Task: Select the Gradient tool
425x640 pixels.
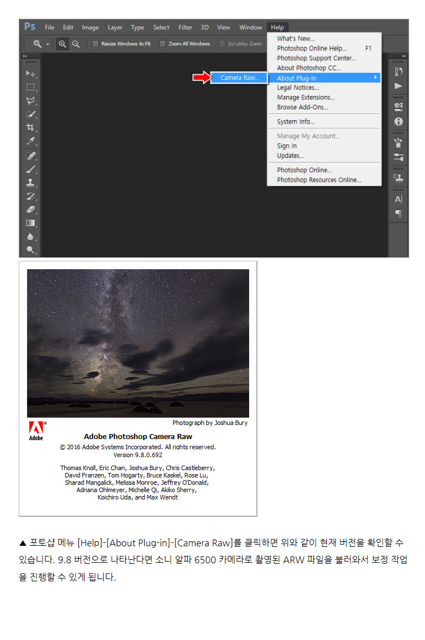Action: pos(30,223)
